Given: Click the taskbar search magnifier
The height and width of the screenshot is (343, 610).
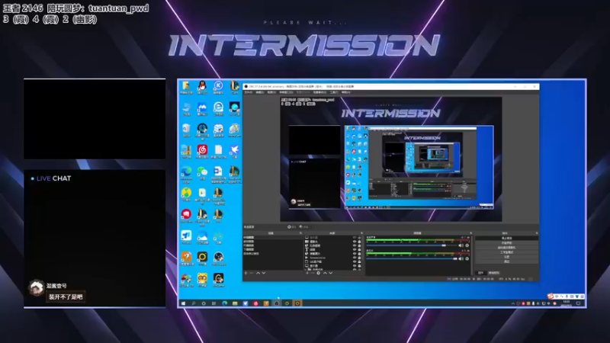Looking at the screenshot, I should (x=194, y=303).
